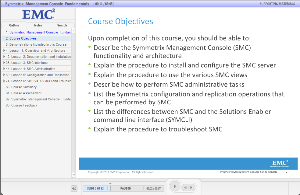Expand Lesson 5: Configuration and Replication
The height and width of the screenshot is (195, 300).
click(x=4, y=75)
